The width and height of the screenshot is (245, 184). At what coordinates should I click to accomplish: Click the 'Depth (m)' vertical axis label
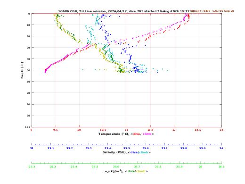tap(22, 70)
